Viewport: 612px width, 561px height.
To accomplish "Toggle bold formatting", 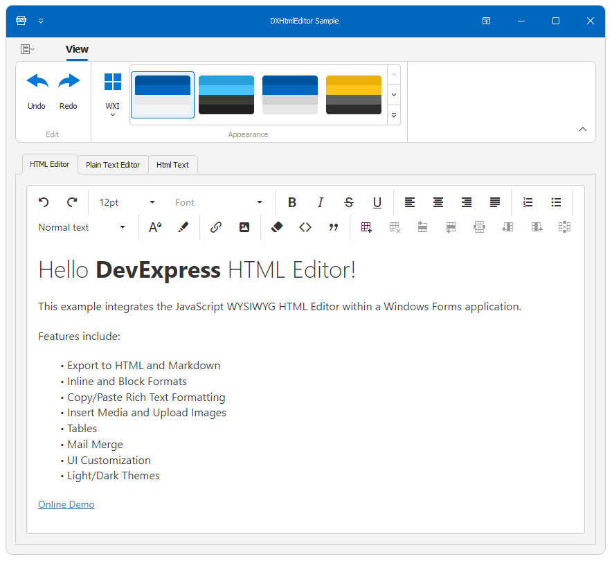I will [291, 202].
